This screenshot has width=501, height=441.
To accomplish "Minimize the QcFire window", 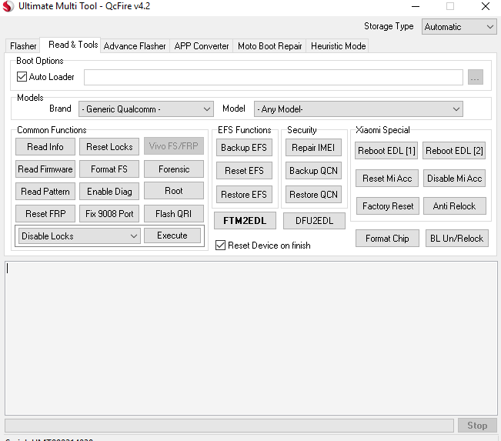I will point(416,6).
